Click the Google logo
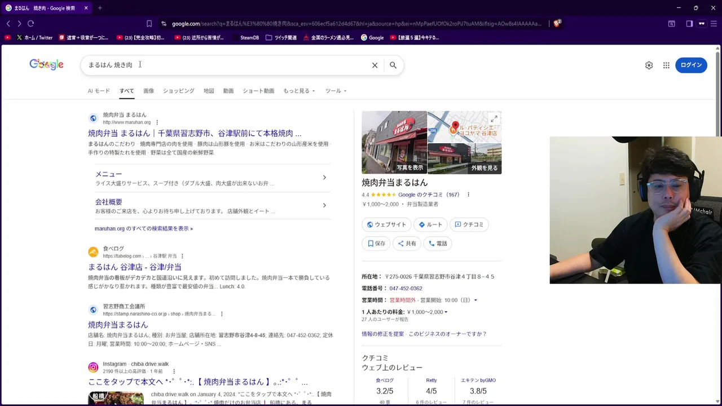Viewport: 722px width, 406px height. [x=46, y=64]
